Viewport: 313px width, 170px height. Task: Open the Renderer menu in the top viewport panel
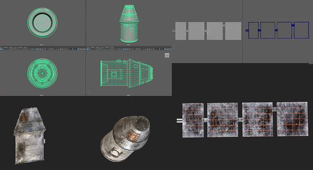click(x=20, y=47)
